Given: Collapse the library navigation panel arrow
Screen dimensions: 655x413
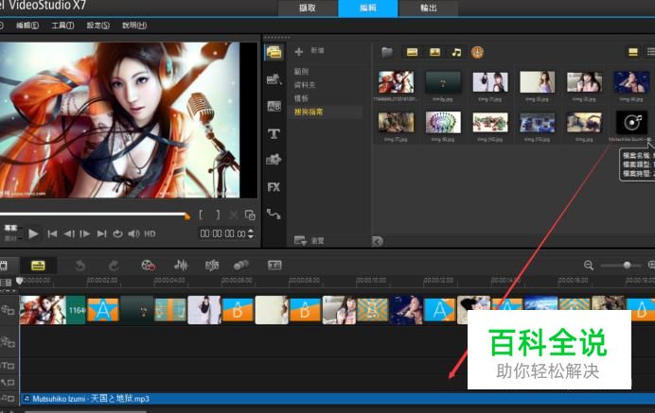Looking at the screenshot, I should click(x=378, y=241).
